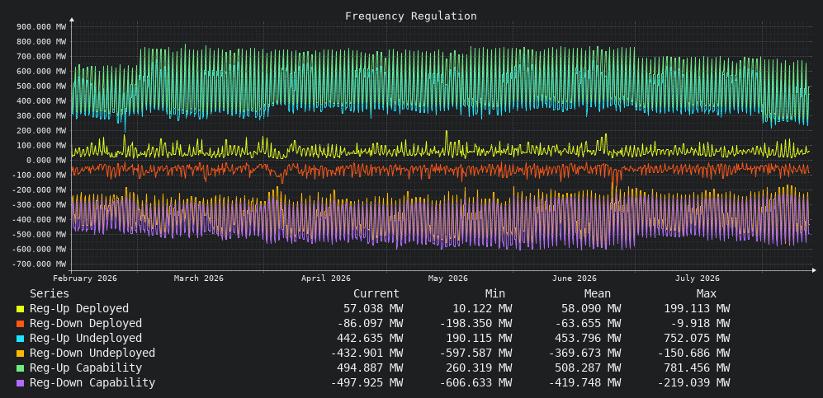823x398 pixels.
Task: Click the July 2026 axis label
Action: [697, 278]
